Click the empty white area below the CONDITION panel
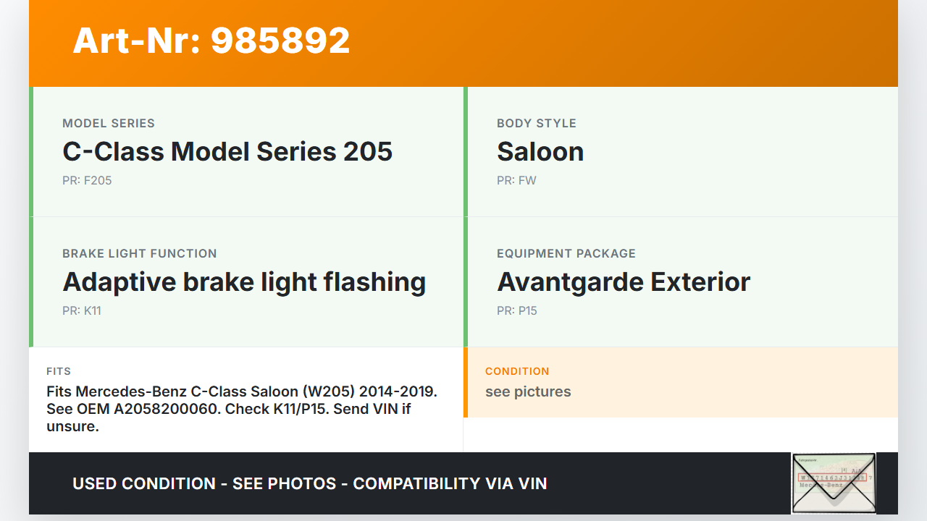 (681, 434)
